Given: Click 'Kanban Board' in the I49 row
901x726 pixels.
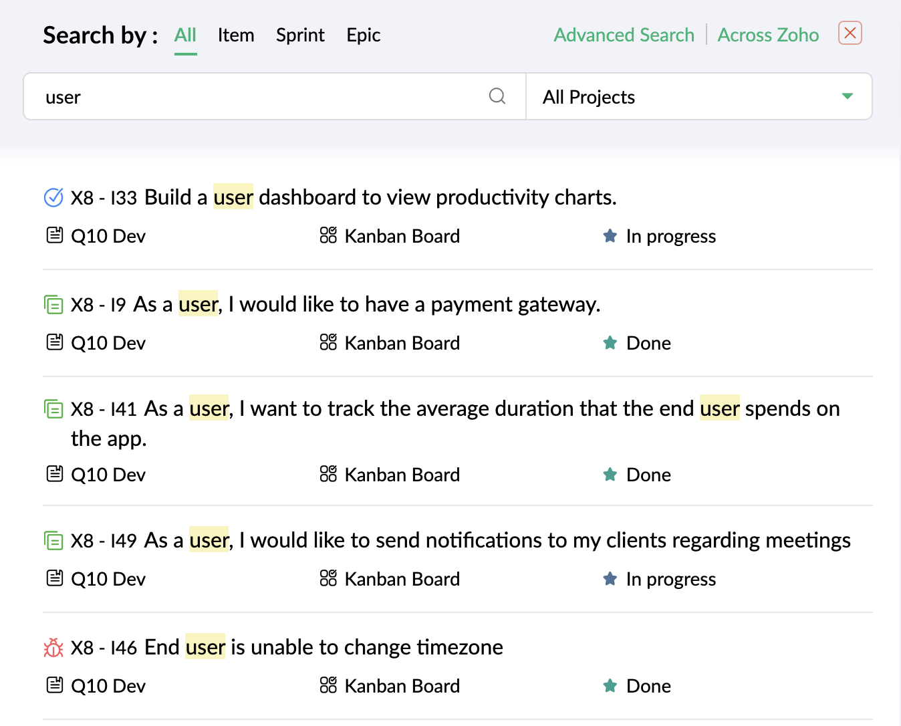Looking at the screenshot, I should [x=402, y=579].
